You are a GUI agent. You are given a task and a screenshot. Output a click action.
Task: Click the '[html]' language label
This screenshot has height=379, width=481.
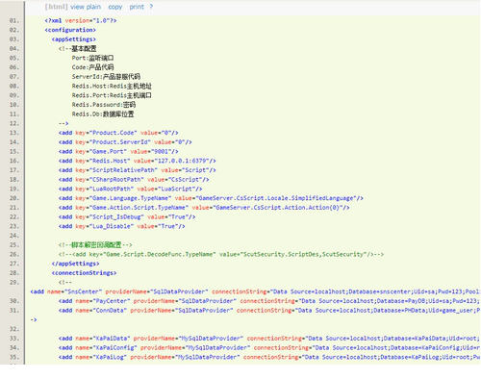(x=56, y=7)
